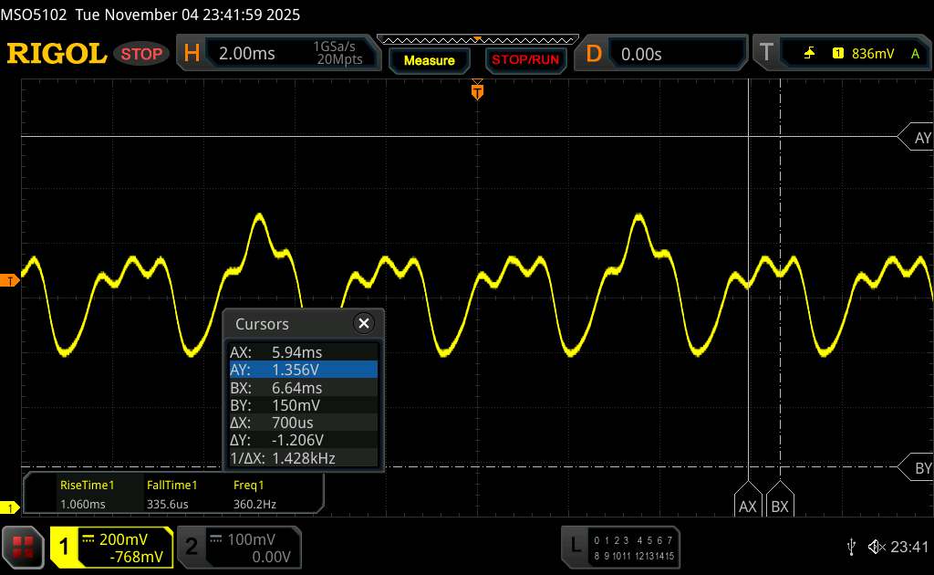Image resolution: width=934 pixels, height=575 pixels.
Task: Mute sound via the speaker icon
Action: tap(876, 546)
